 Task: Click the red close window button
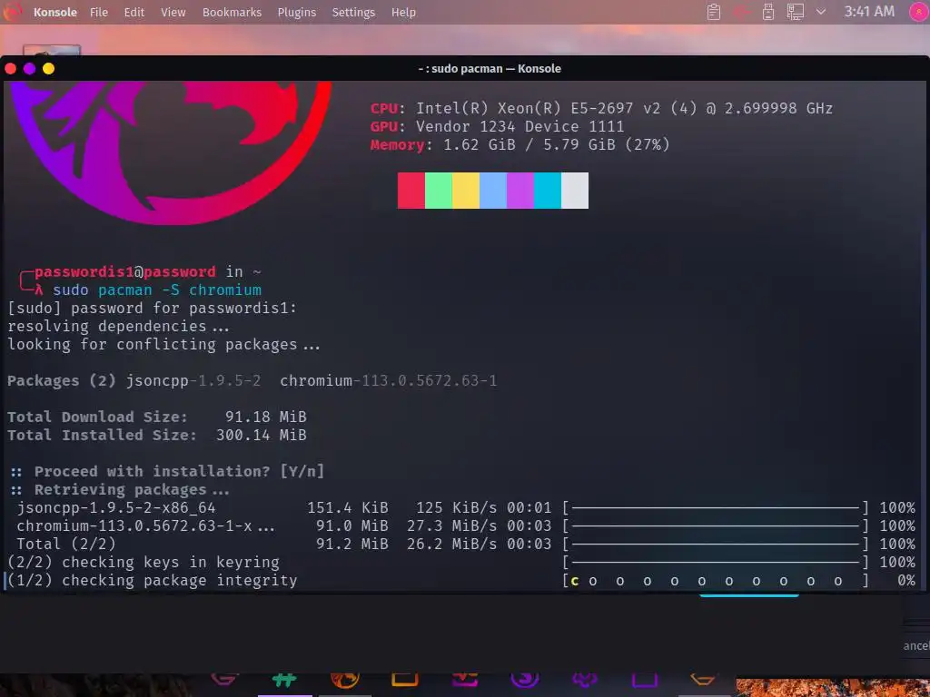coord(10,69)
